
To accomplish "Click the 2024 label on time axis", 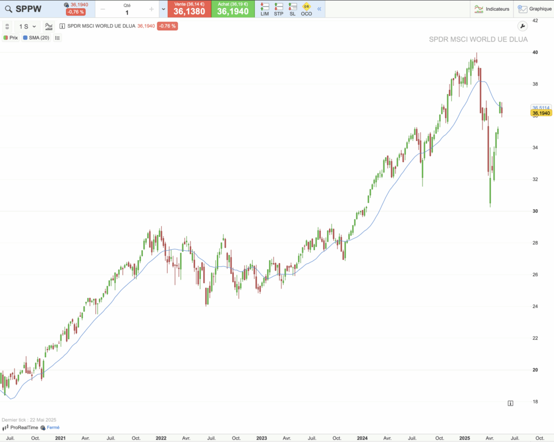I will 362,438.
